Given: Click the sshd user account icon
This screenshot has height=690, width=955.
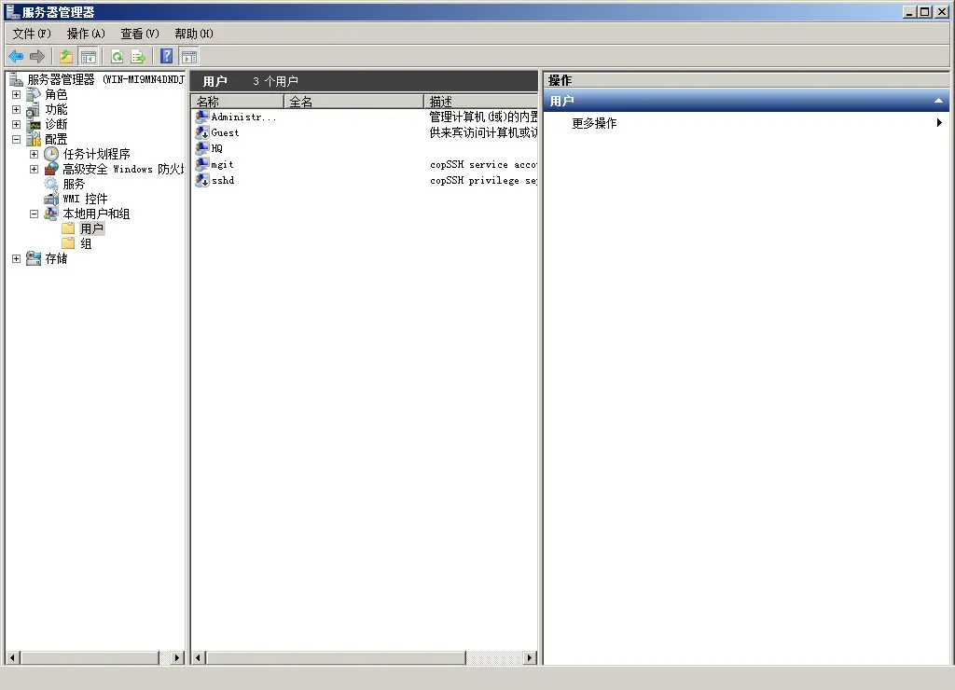Looking at the screenshot, I should [201, 180].
